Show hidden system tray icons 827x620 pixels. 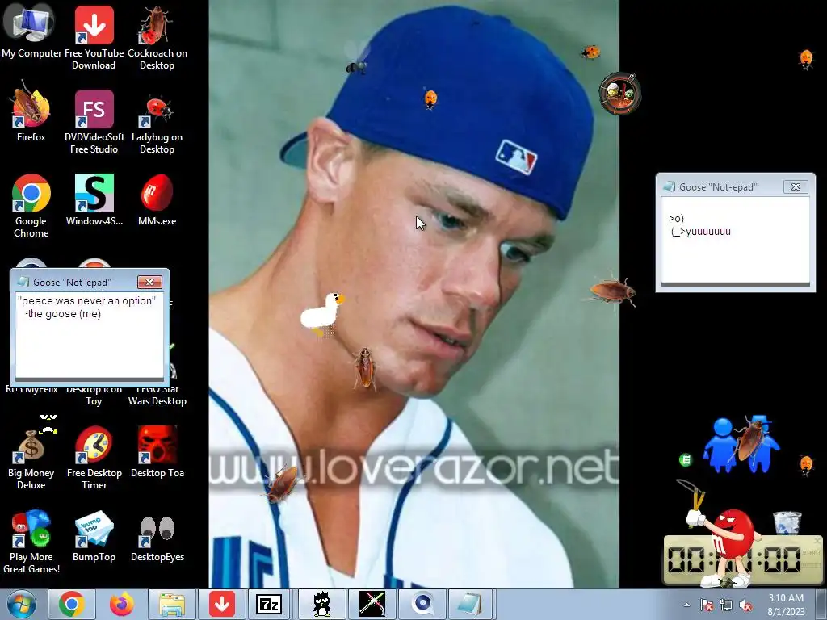[x=686, y=605]
